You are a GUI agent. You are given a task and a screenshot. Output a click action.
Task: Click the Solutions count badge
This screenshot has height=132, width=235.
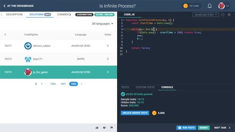click(x=48, y=15)
